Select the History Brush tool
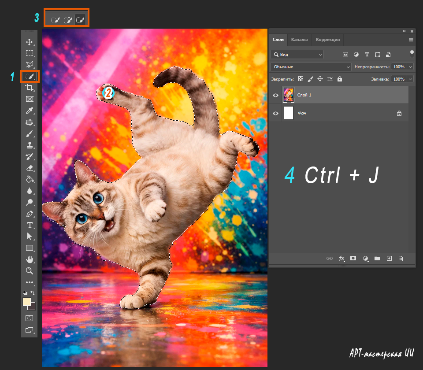423x370 pixels. [x=30, y=156]
